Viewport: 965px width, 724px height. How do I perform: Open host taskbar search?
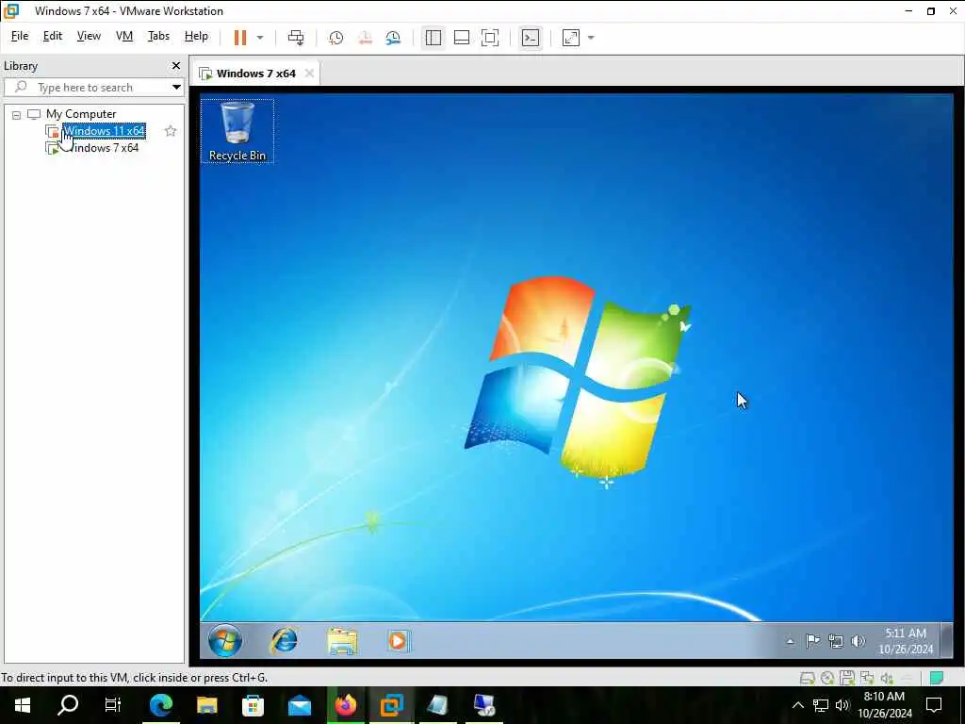coord(68,705)
